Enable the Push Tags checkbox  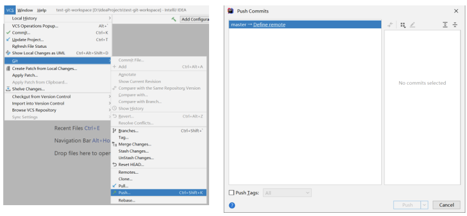(x=231, y=193)
